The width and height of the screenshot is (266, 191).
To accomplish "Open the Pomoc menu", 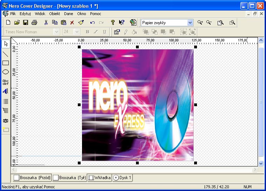I will 96,14.
